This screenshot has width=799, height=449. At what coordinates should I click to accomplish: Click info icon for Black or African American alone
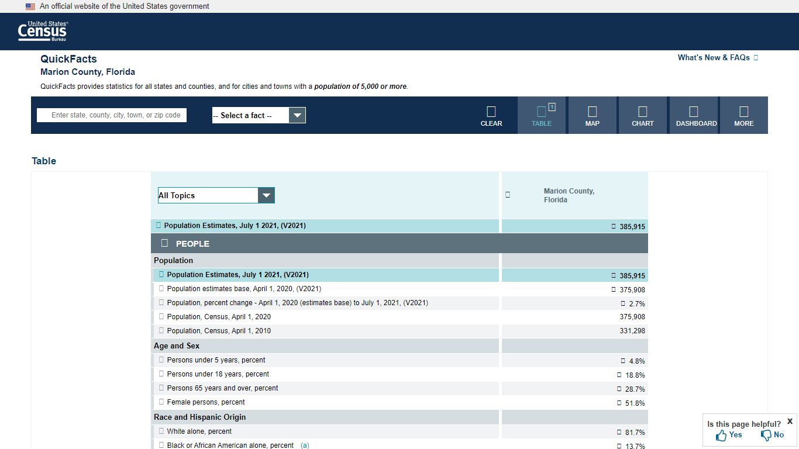pyautogui.click(x=161, y=445)
